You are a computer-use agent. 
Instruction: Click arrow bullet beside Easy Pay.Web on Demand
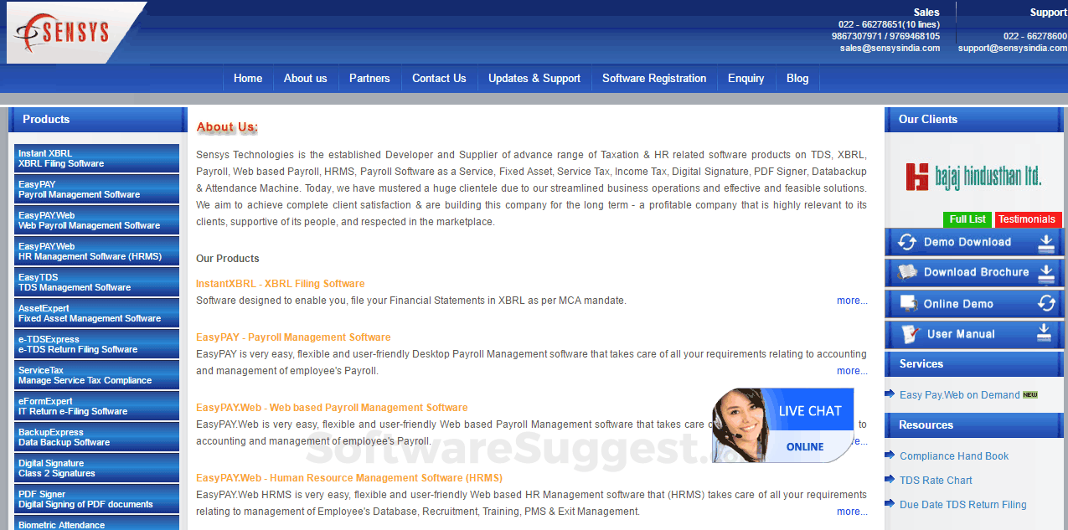coord(890,394)
